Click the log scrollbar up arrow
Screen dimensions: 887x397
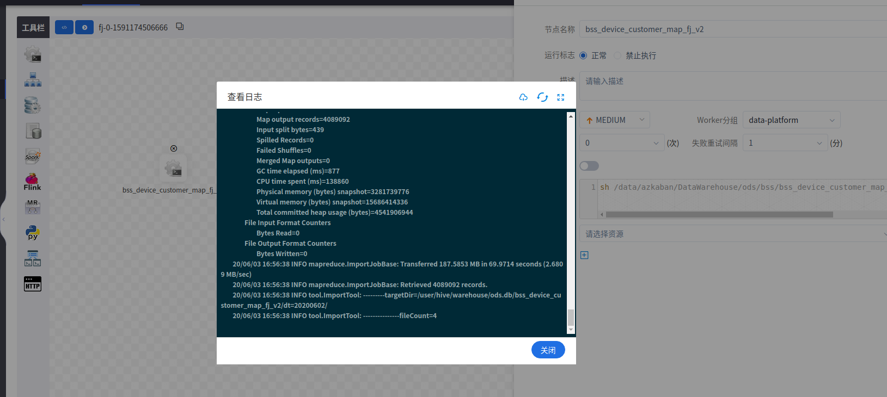(x=571, y=116)
